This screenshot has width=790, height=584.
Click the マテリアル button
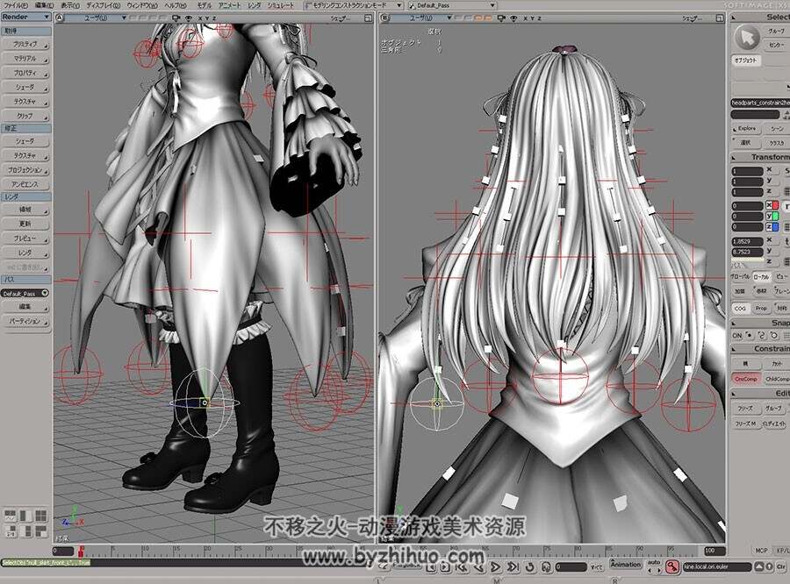(x=25, y=59)
